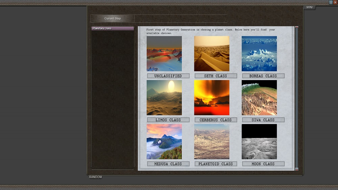338x190 pixels.
Task: Click the UNCLASSIFIED label button
Action: (168, 76)
